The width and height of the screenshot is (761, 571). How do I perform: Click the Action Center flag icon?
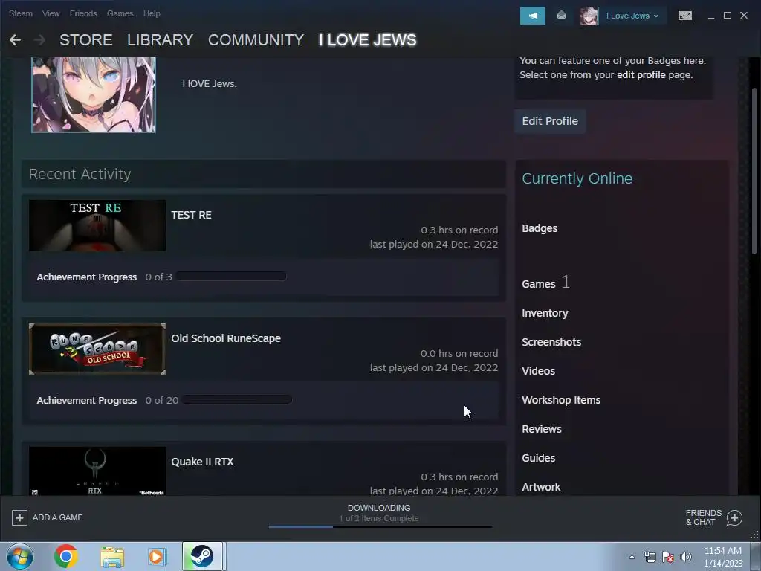pos(668,557)
